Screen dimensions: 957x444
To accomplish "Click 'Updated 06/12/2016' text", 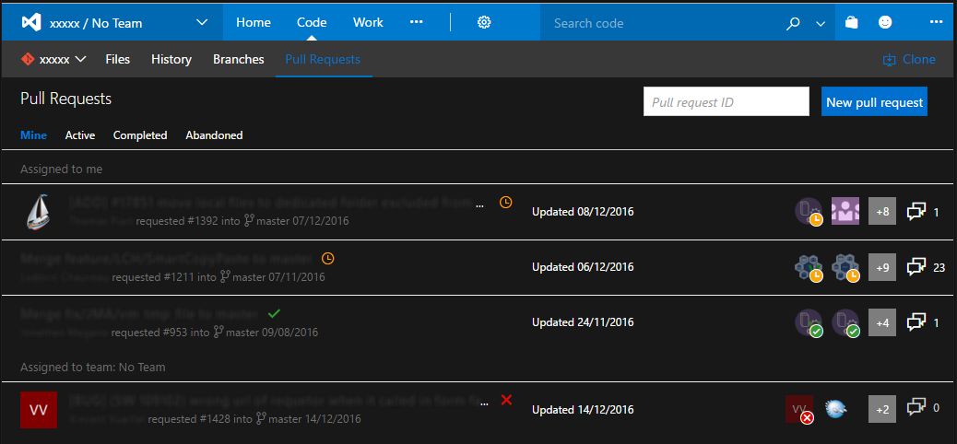I will coord(583,266).
